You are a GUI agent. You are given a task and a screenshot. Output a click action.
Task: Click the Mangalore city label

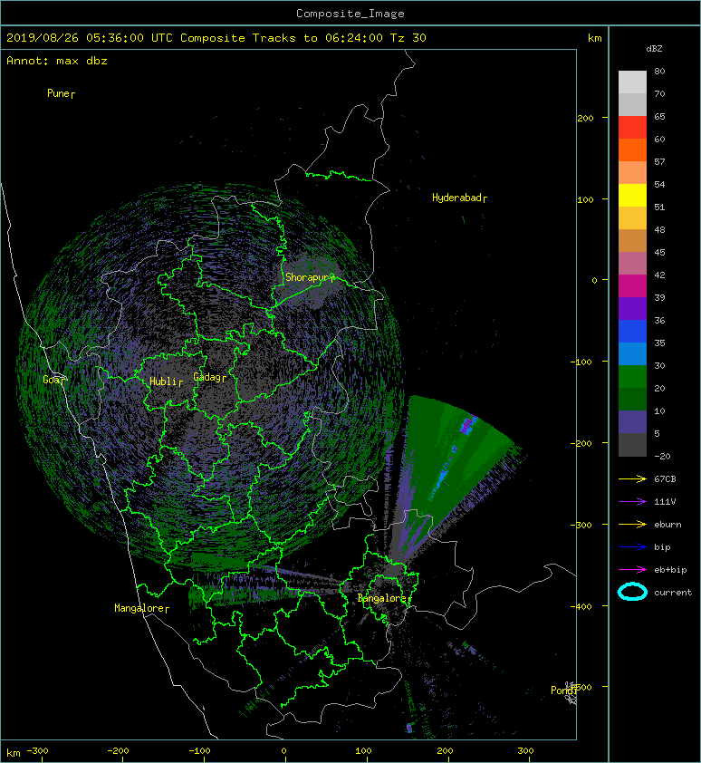[x=141, y=608]
